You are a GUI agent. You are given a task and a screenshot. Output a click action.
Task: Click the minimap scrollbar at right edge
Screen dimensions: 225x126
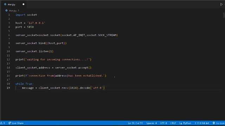(x=224, y=15)
